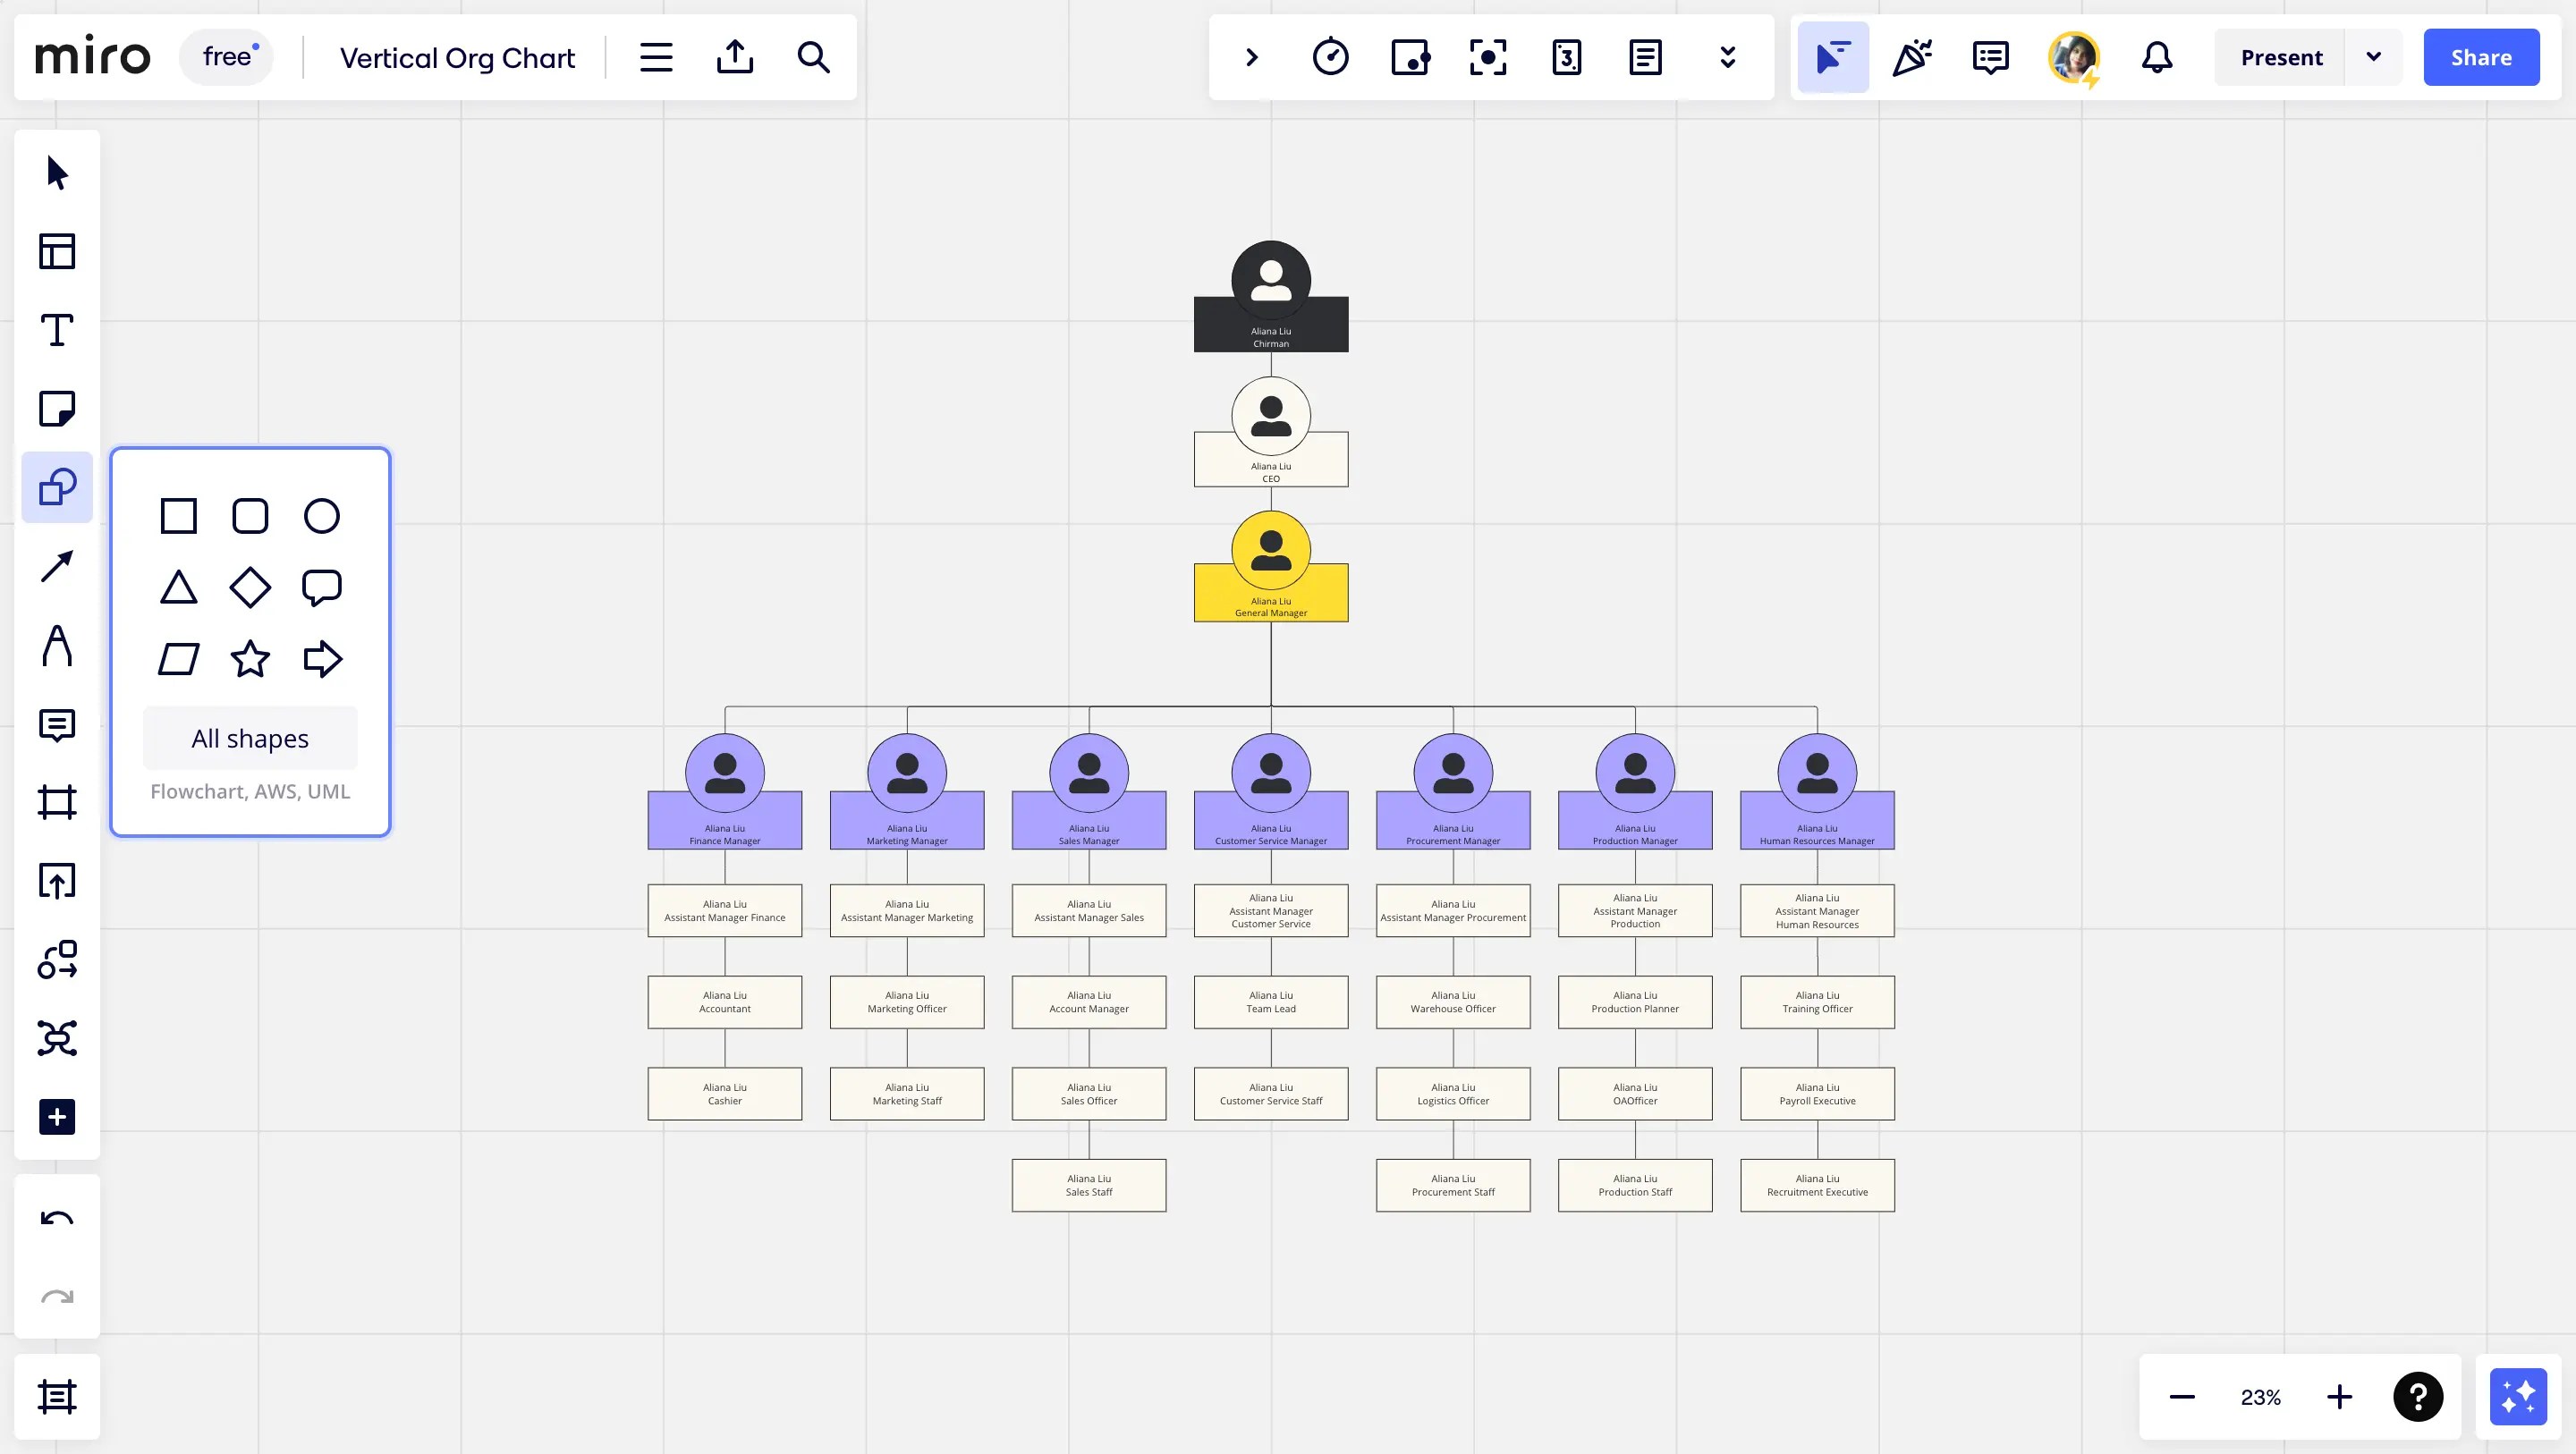Toggle the reactions party popper

(1911, 57)
